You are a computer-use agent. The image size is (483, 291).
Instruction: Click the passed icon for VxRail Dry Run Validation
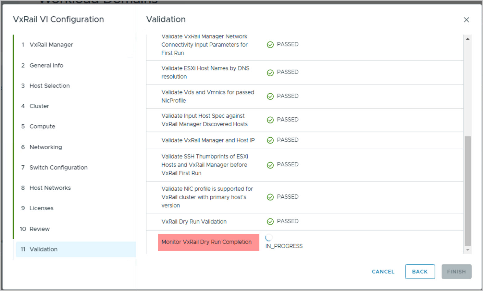tap(270, 222)
